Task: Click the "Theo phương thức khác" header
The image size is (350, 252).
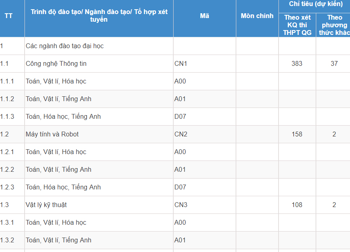Action: (334, 25)
